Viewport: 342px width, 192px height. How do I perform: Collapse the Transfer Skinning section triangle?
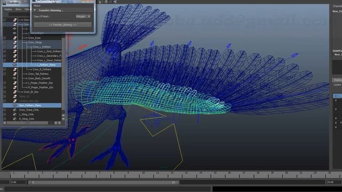point(35,10)
